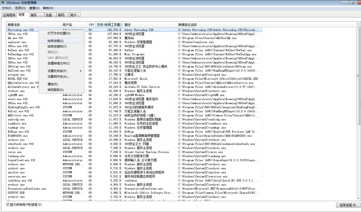Select 结束进程(E) in the context menu
Image resolution: width=361 pixels, height=212 pixels.
(62, 41)
